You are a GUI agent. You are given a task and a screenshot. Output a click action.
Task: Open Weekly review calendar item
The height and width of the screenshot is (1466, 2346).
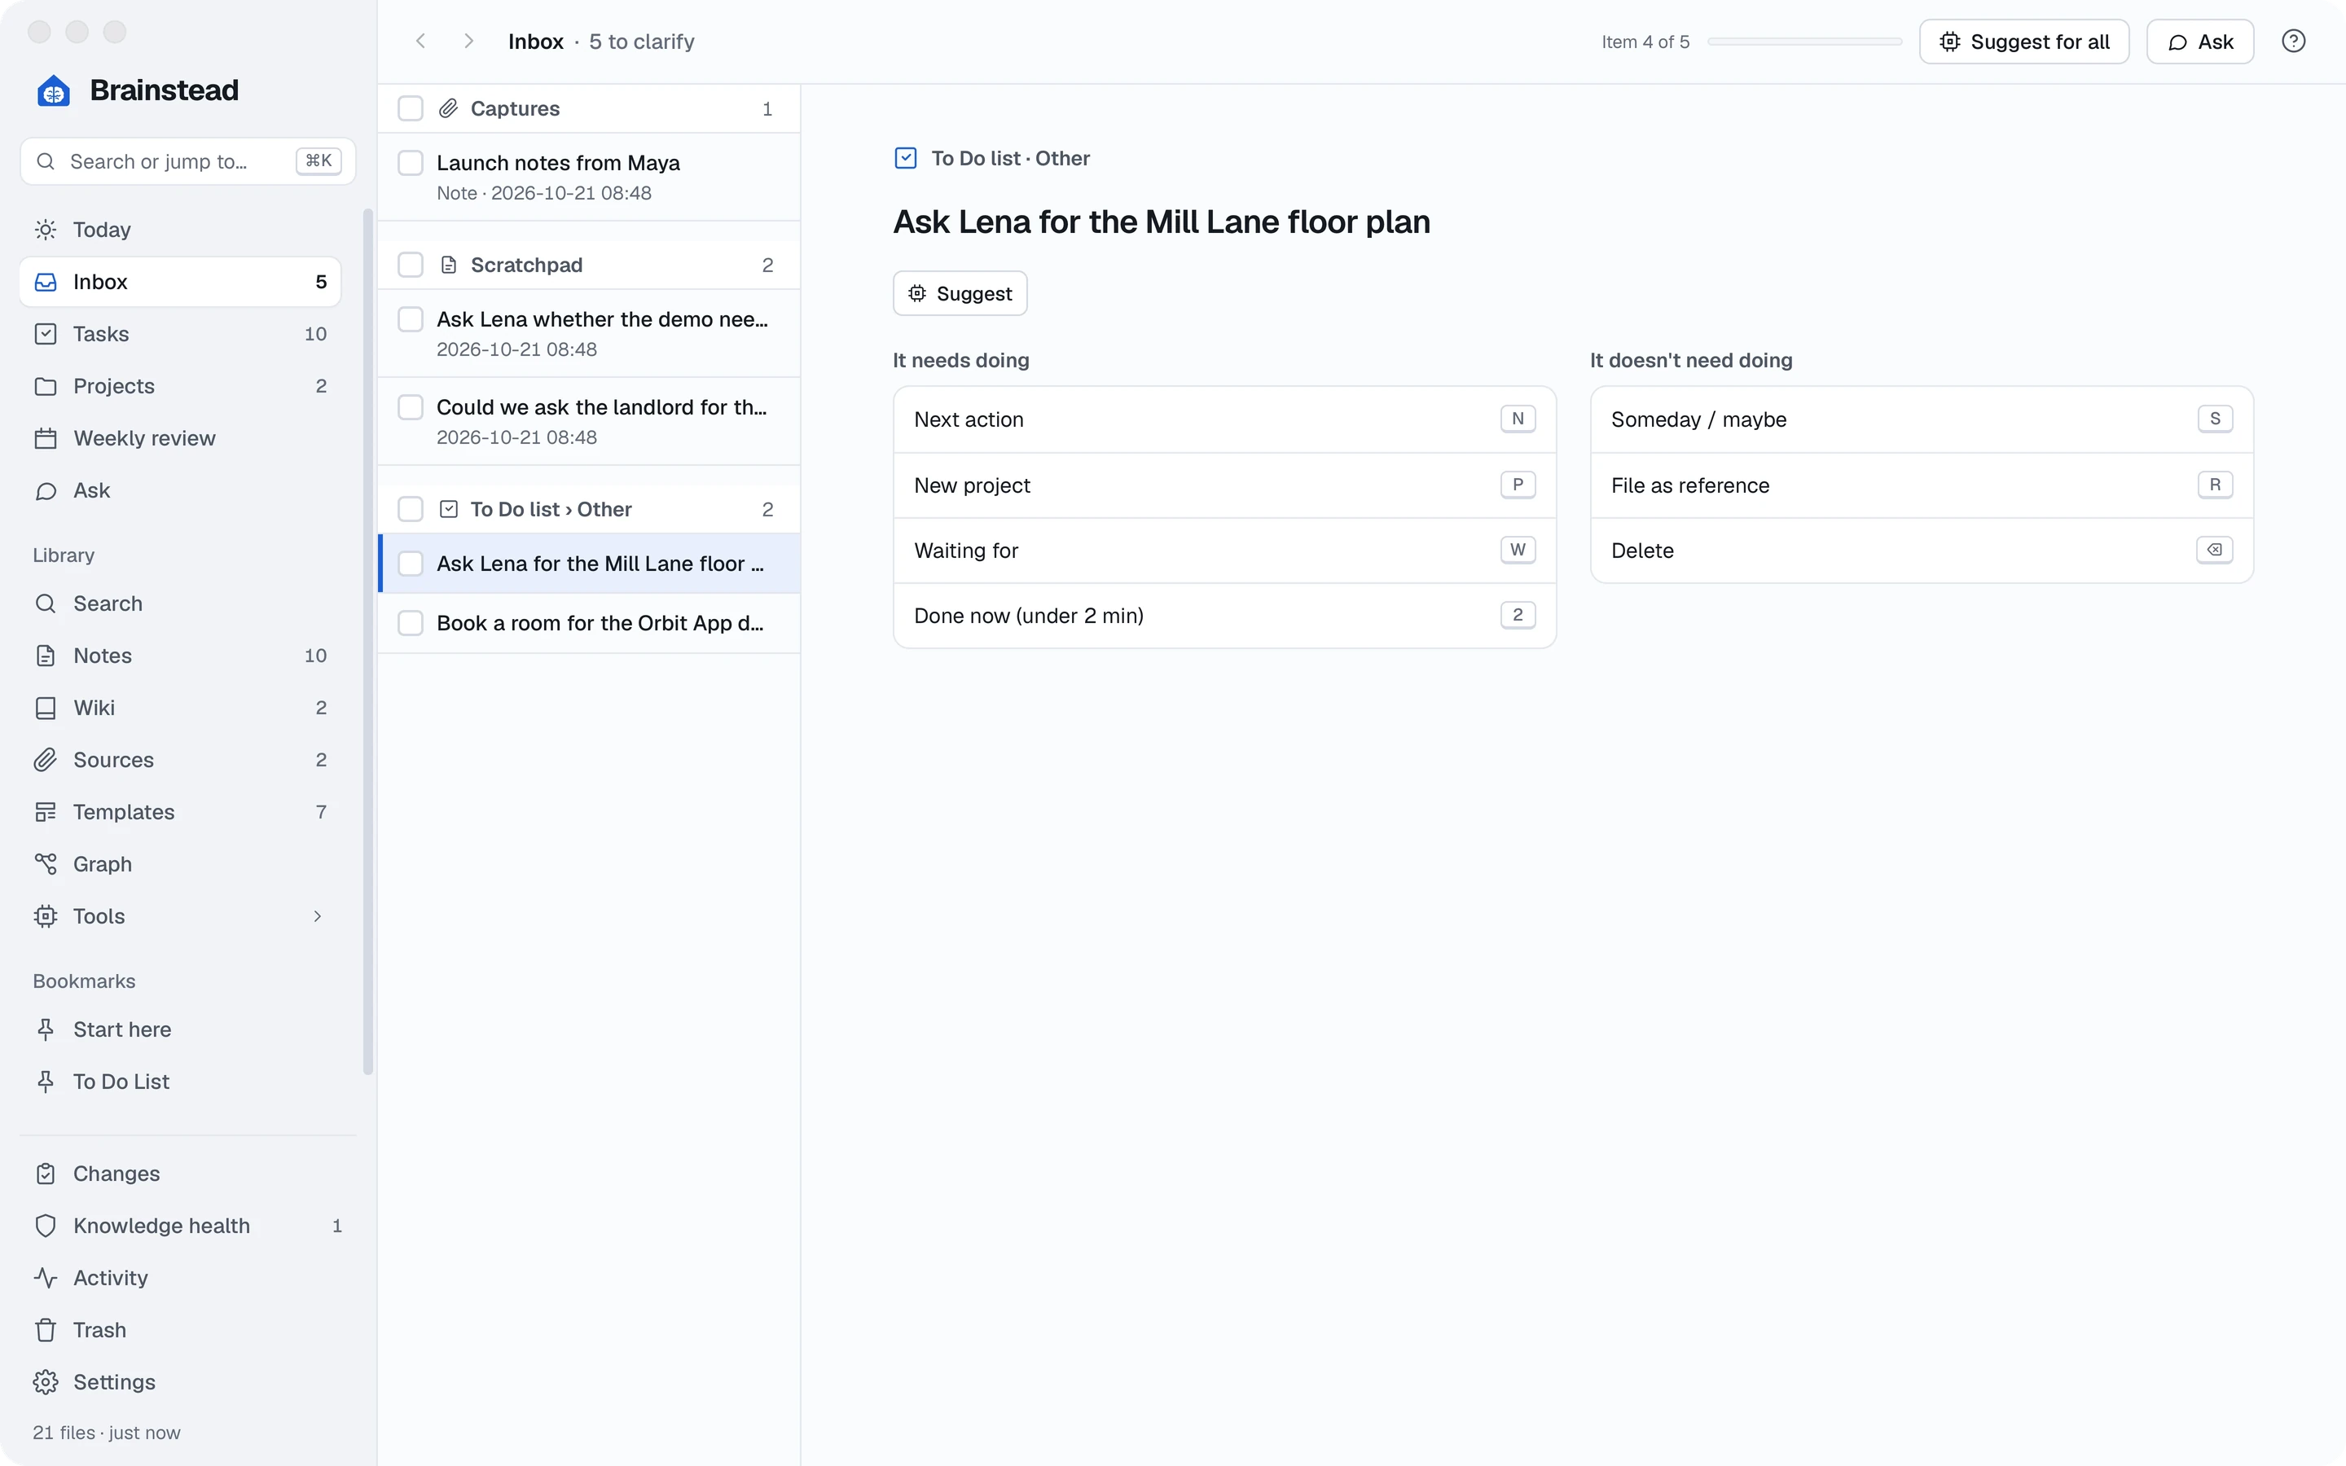[x=180, y=438]
